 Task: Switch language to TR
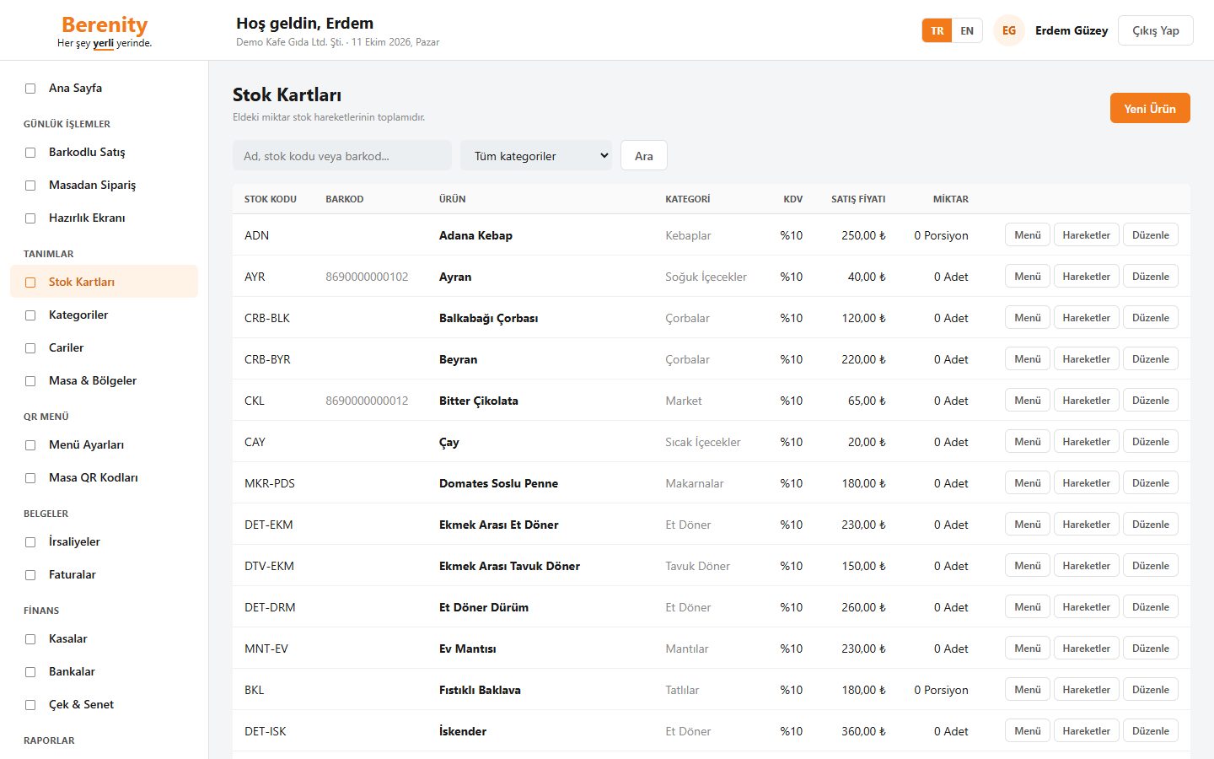tap(937, 30)
